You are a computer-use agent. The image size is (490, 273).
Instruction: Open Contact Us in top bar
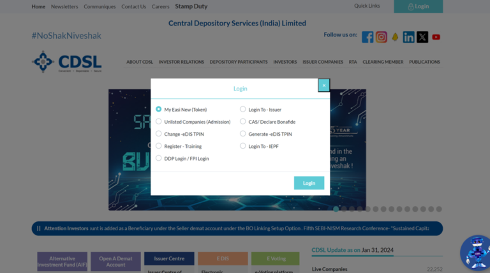click(x=133, y=6)
